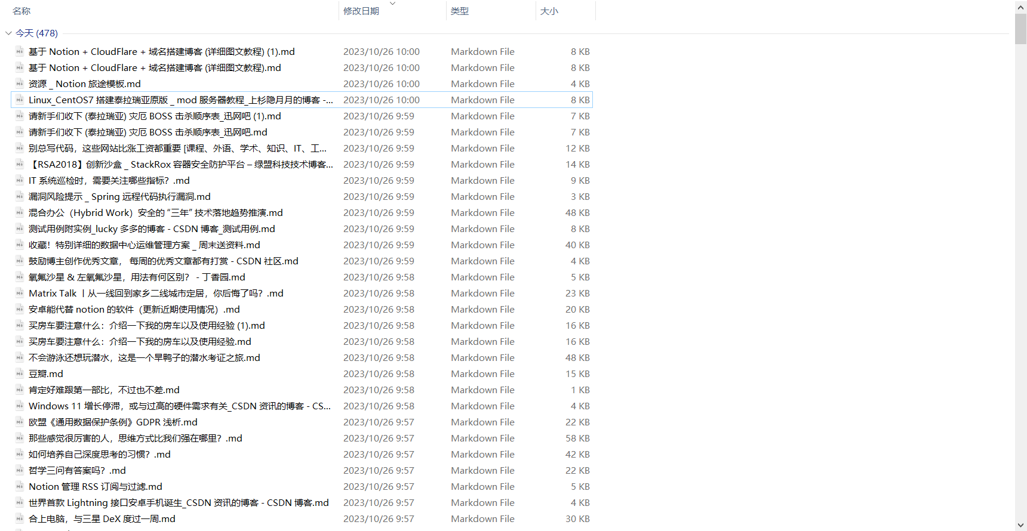This screenshot has width=1027, height=531.
Task: Select the Linux_CentOS7 搭建泰拉瑞亚 file row
Action: [180, 100]
